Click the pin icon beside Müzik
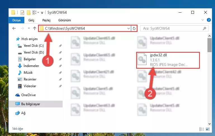The width and height of the screenshot is (215, 136). pyautogui.click(x=60, y=73)
